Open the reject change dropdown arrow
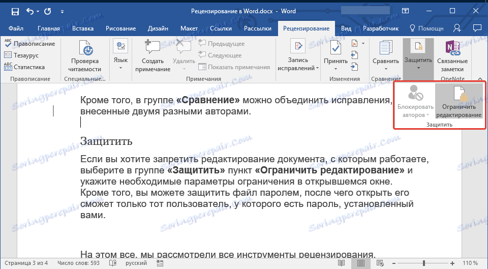 pos(363,44)
